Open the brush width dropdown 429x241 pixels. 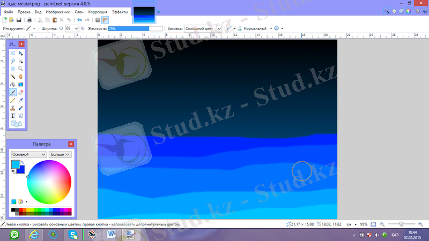[75, 28]
